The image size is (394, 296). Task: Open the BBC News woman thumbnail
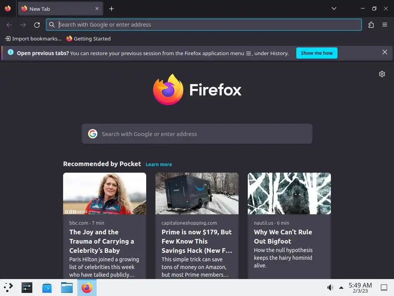105,193
